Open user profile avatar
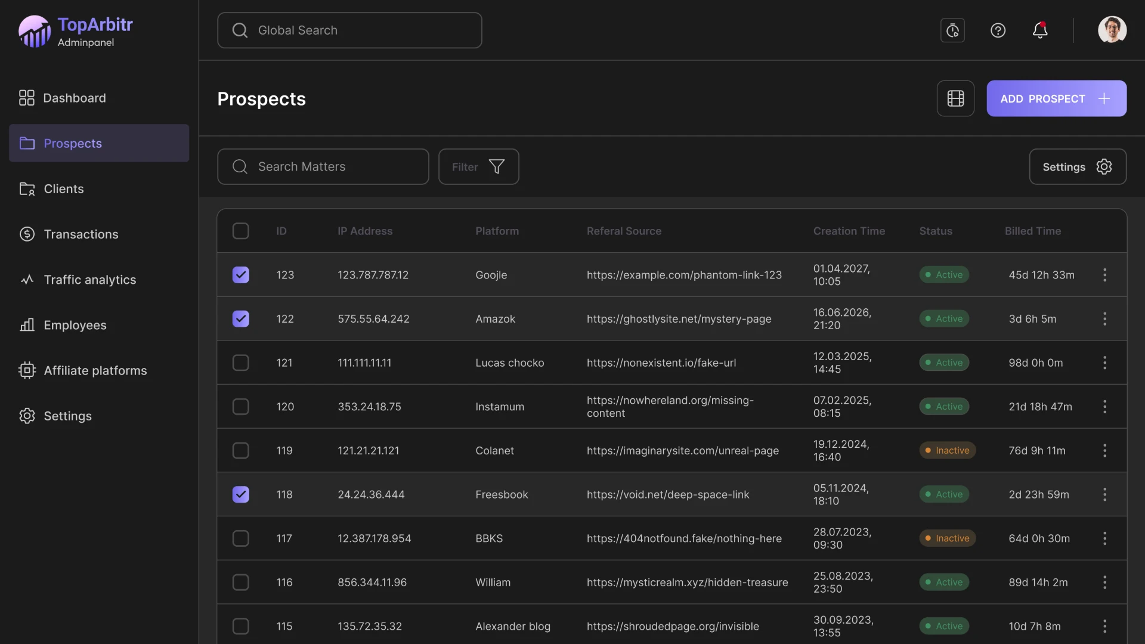Screen dimensions: 1145x644 [x=1112, y=30]
